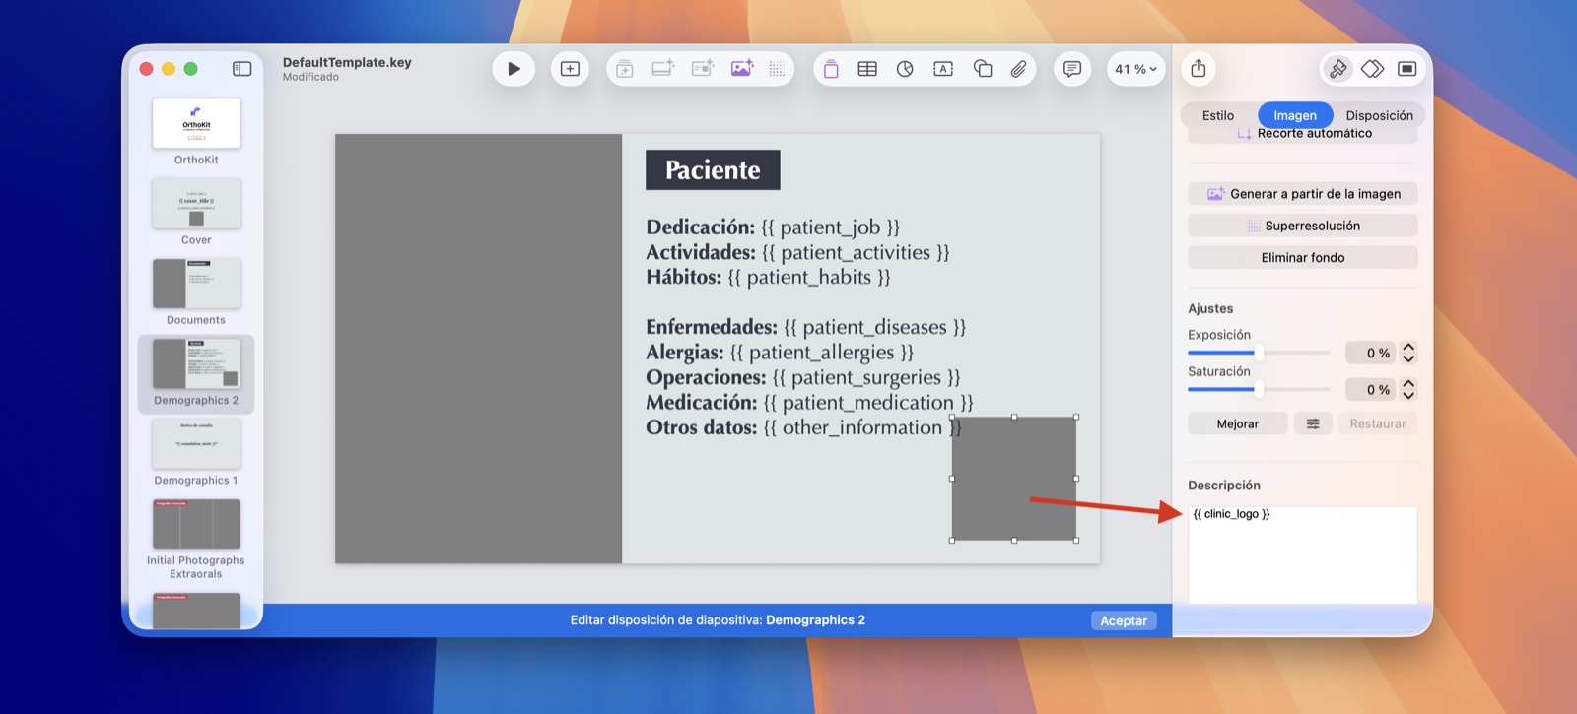The width and height of the screenshot is (1577, 714).
Task: Open the 41 % zoom dropdown
Action: (1136, 69)
